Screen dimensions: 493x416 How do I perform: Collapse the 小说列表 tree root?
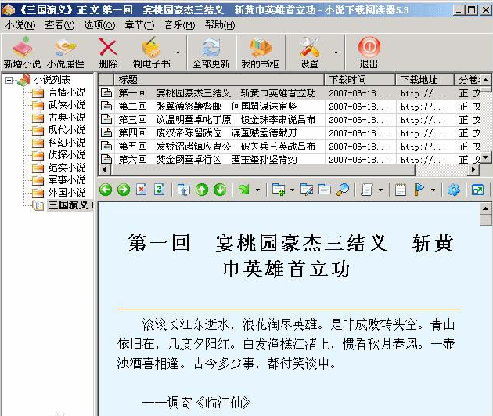point(9,80)
